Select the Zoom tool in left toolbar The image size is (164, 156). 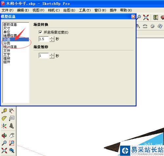tap(4, 143)
